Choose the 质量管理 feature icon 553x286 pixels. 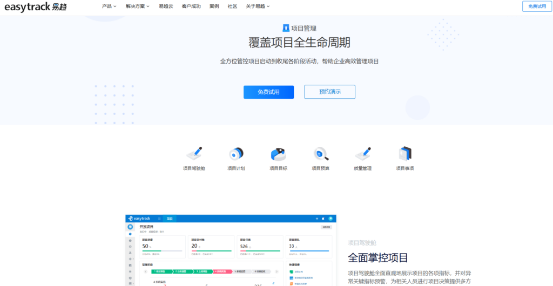[362, 154]
